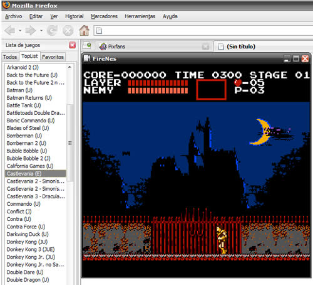Screen dimensions: 313x285
Task: Select Battletoads Double Dra... entry
Action: pyautogui.click(x=36, y=113)
